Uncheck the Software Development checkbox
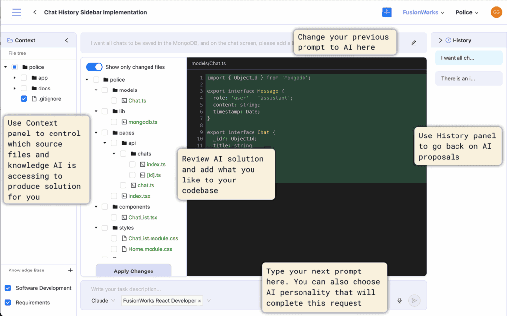 8,288
